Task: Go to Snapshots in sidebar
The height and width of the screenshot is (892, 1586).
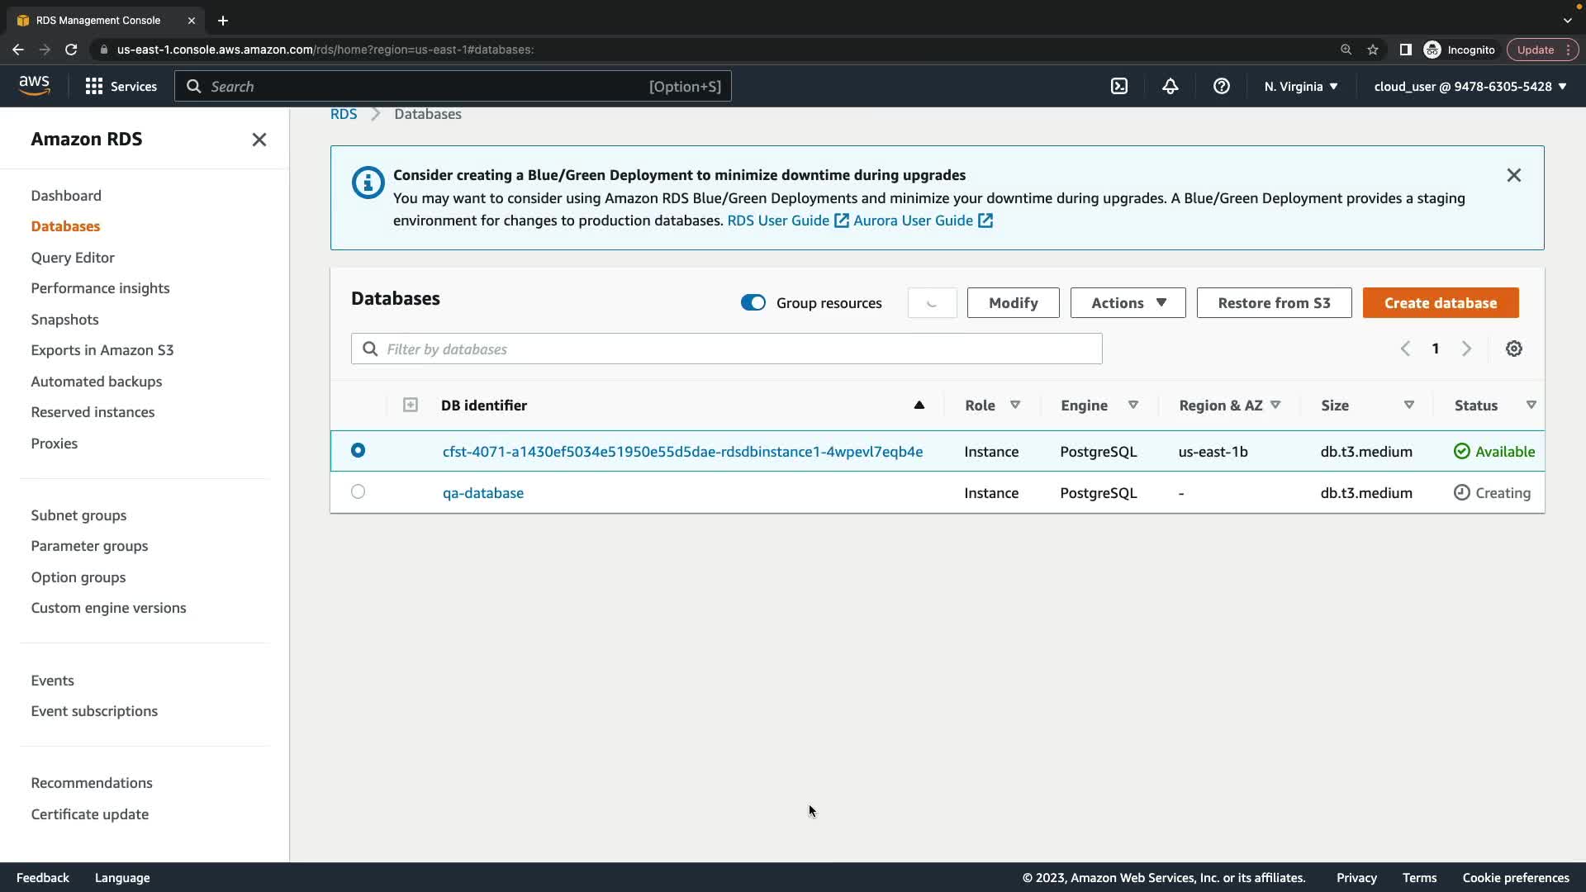Action: pos(64,320)
